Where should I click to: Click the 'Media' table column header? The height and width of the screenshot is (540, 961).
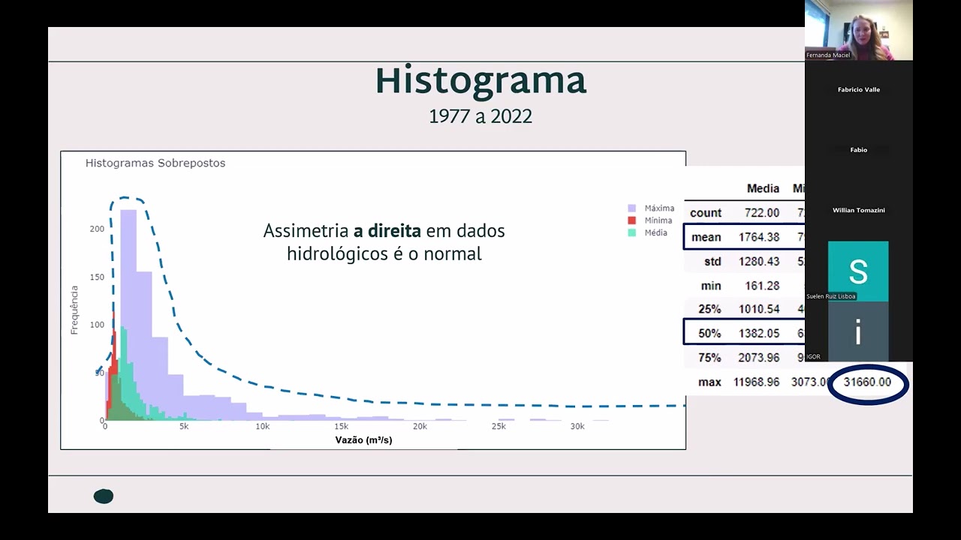coord(763,188)
